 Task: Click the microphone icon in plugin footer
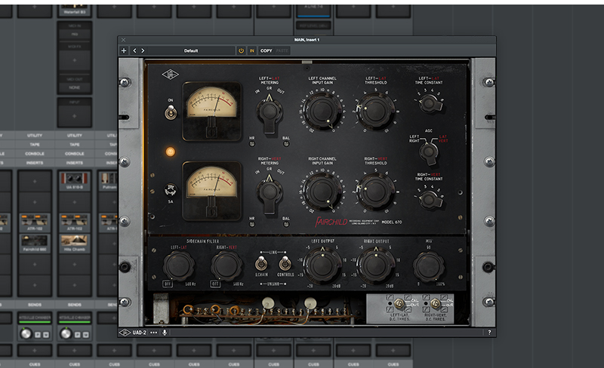click(x=165, y=333)
